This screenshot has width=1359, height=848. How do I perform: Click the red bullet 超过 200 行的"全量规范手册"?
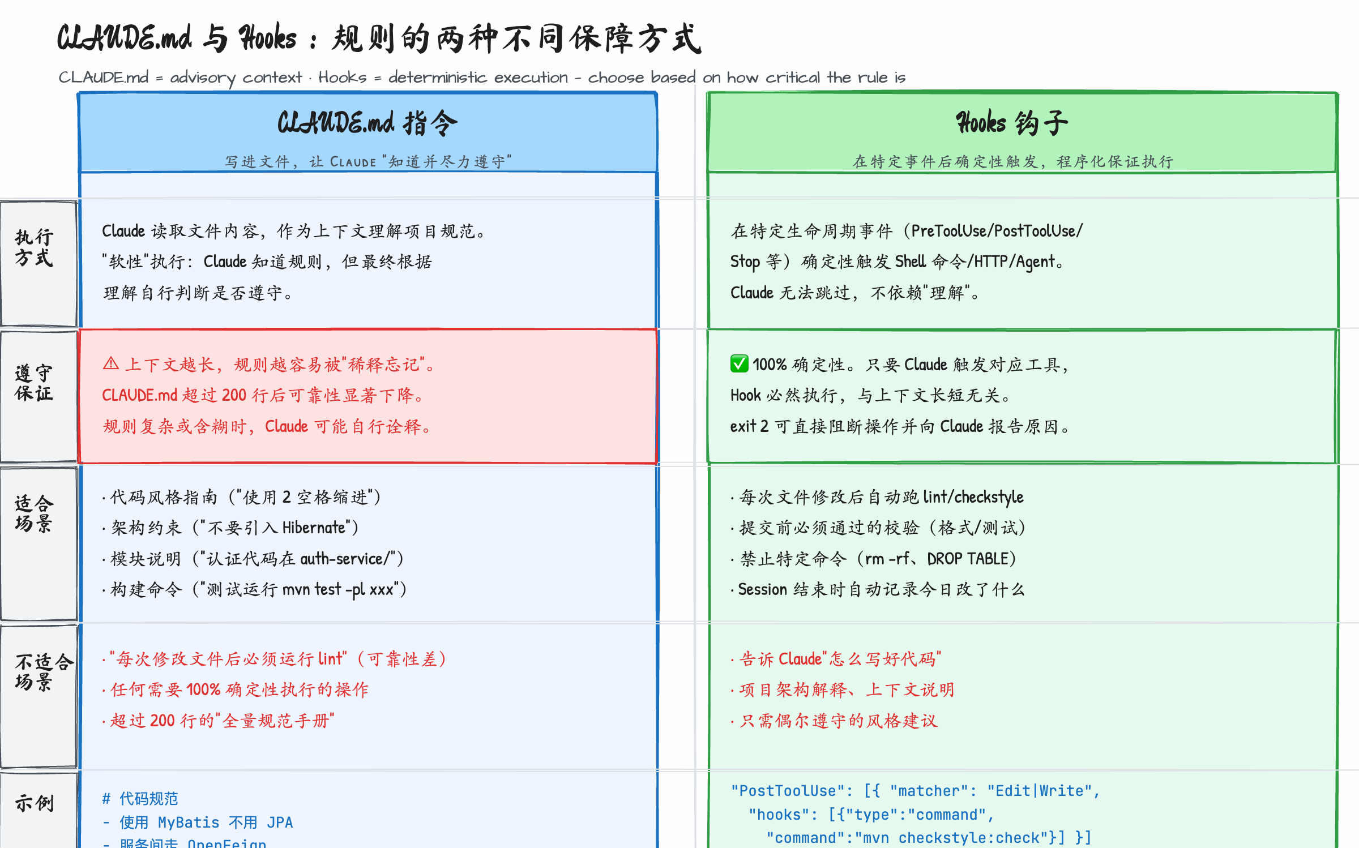tap(218, 721)
